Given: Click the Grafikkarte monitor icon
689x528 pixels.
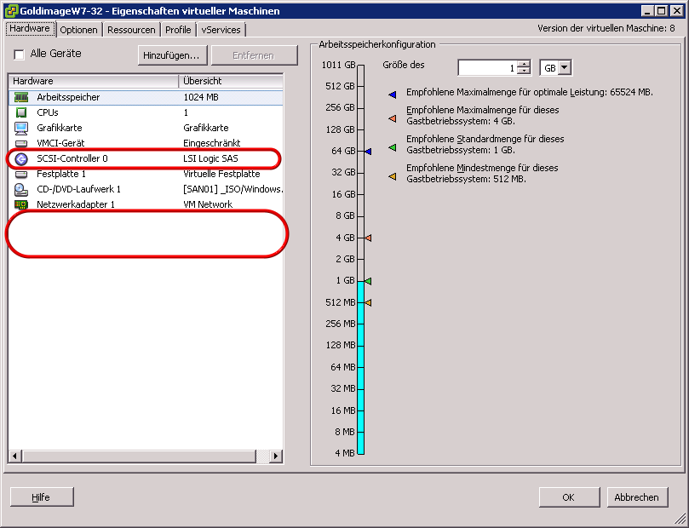Looking at the screenshot, I should 21,128.
